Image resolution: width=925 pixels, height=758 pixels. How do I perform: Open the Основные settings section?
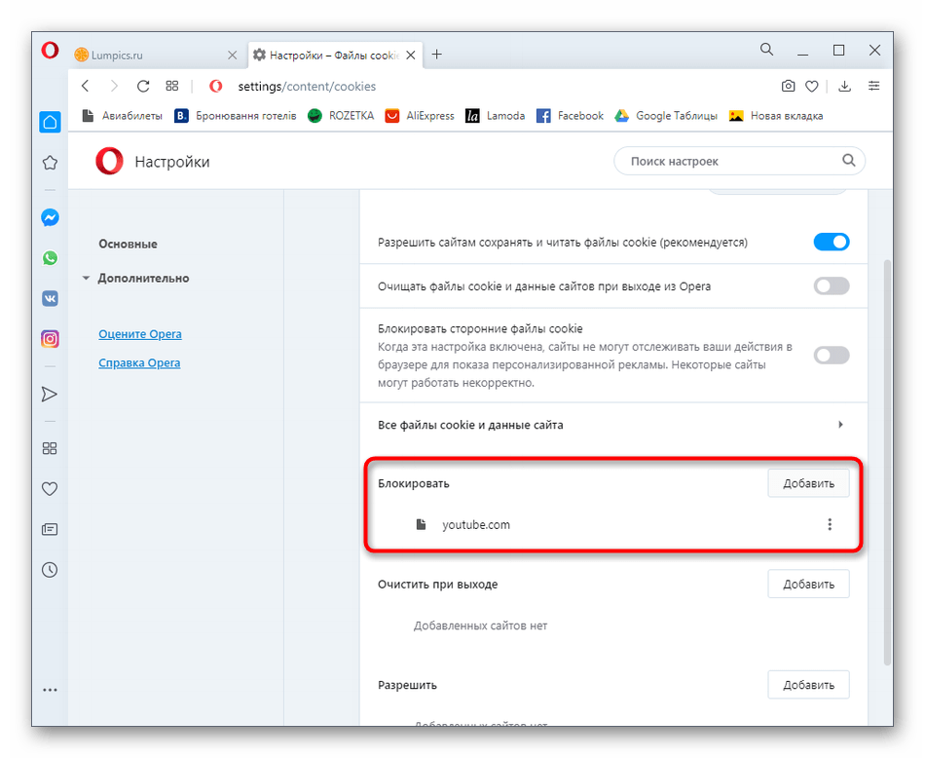[x=128, y=244]
